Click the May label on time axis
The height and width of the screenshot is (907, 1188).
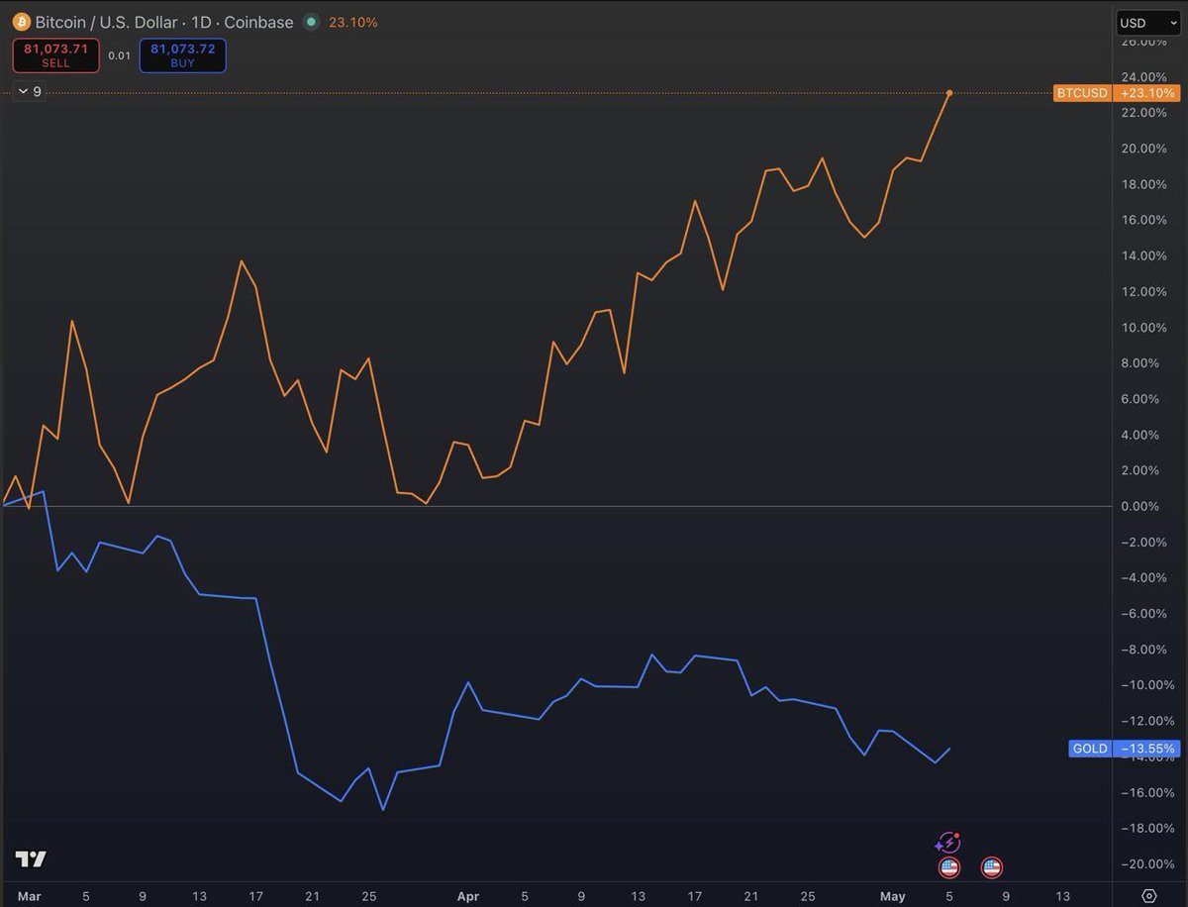coord(893,896)
